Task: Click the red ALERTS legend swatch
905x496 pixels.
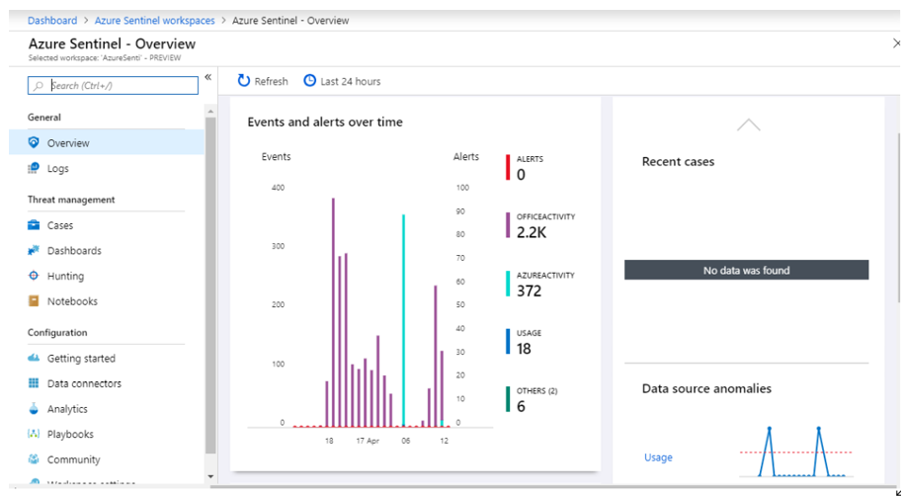Action: (x=507, y=167)
